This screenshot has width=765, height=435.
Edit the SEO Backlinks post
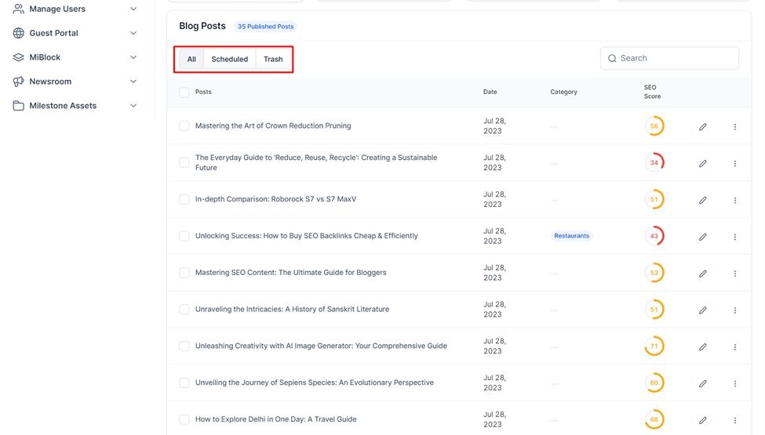pyautogui.click(x=702, y=237)
